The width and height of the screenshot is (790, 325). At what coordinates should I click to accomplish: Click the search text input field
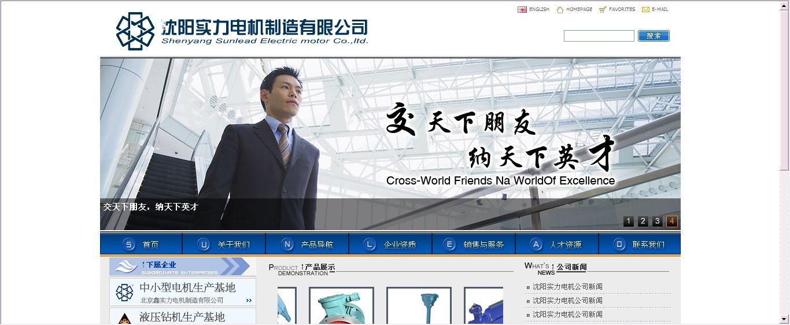click(599, 36)
